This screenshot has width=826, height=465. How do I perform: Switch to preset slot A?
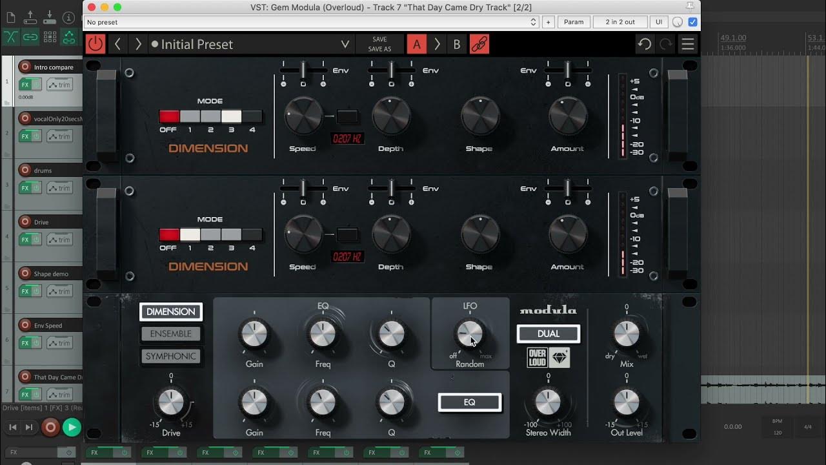pyautogui.click(x=416, y=44)
